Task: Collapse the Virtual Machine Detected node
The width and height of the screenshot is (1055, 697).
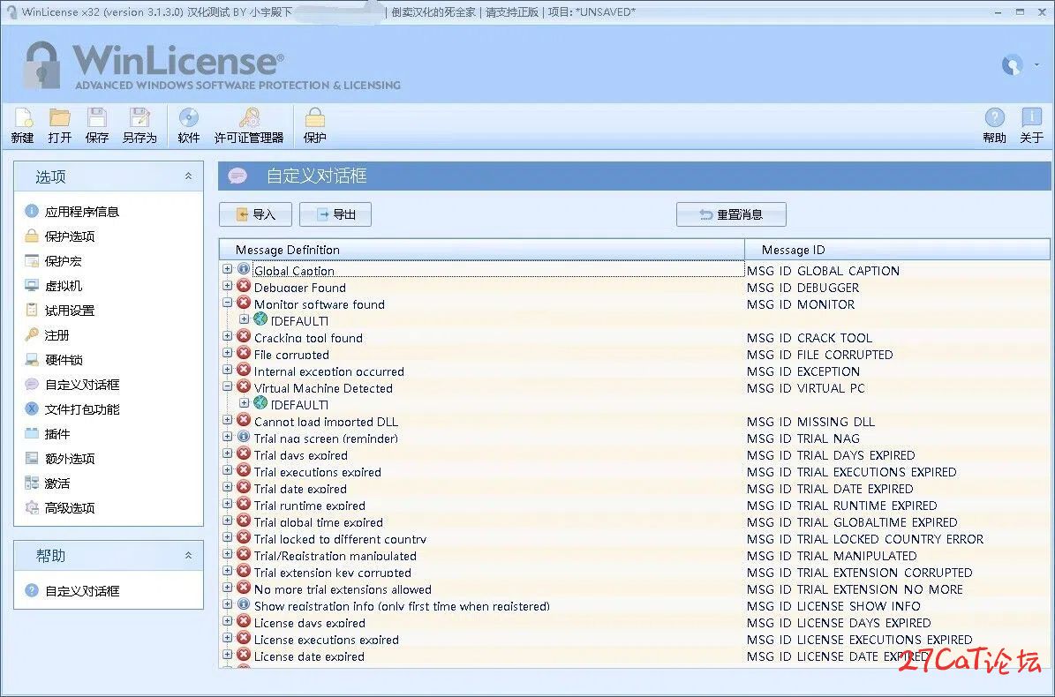Action: tap(228, 386)
